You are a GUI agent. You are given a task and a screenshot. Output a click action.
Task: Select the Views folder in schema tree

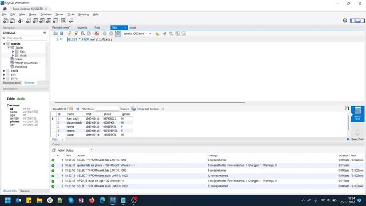point(19,60)
